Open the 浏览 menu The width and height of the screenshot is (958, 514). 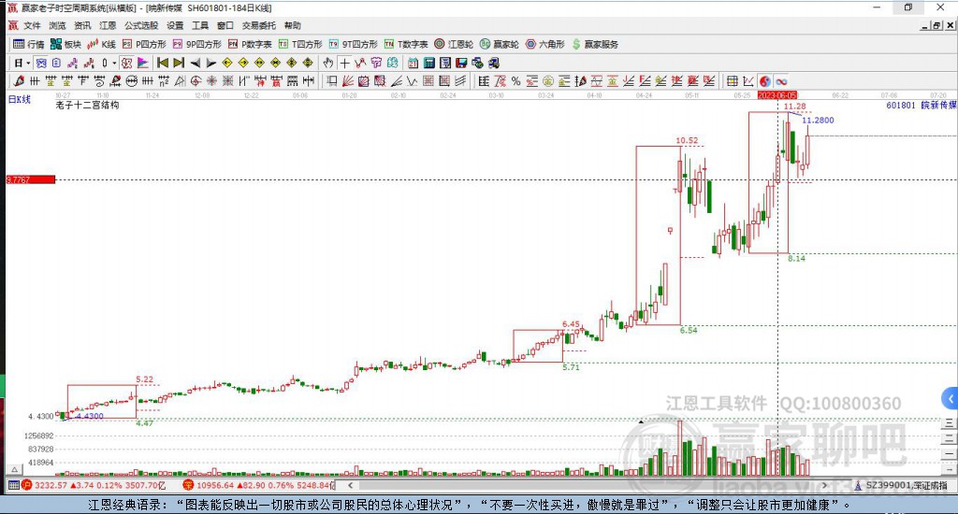[x=57, y=25]
